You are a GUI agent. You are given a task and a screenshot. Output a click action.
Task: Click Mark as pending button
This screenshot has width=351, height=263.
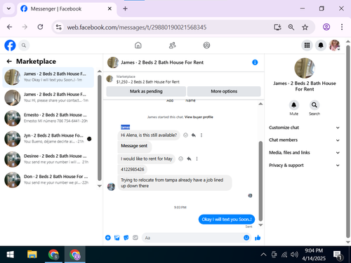[146, 91]
